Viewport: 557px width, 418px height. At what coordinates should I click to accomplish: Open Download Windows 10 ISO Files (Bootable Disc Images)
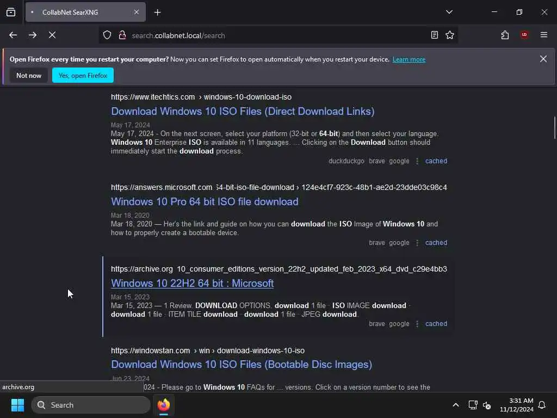(x=242, y=364)
